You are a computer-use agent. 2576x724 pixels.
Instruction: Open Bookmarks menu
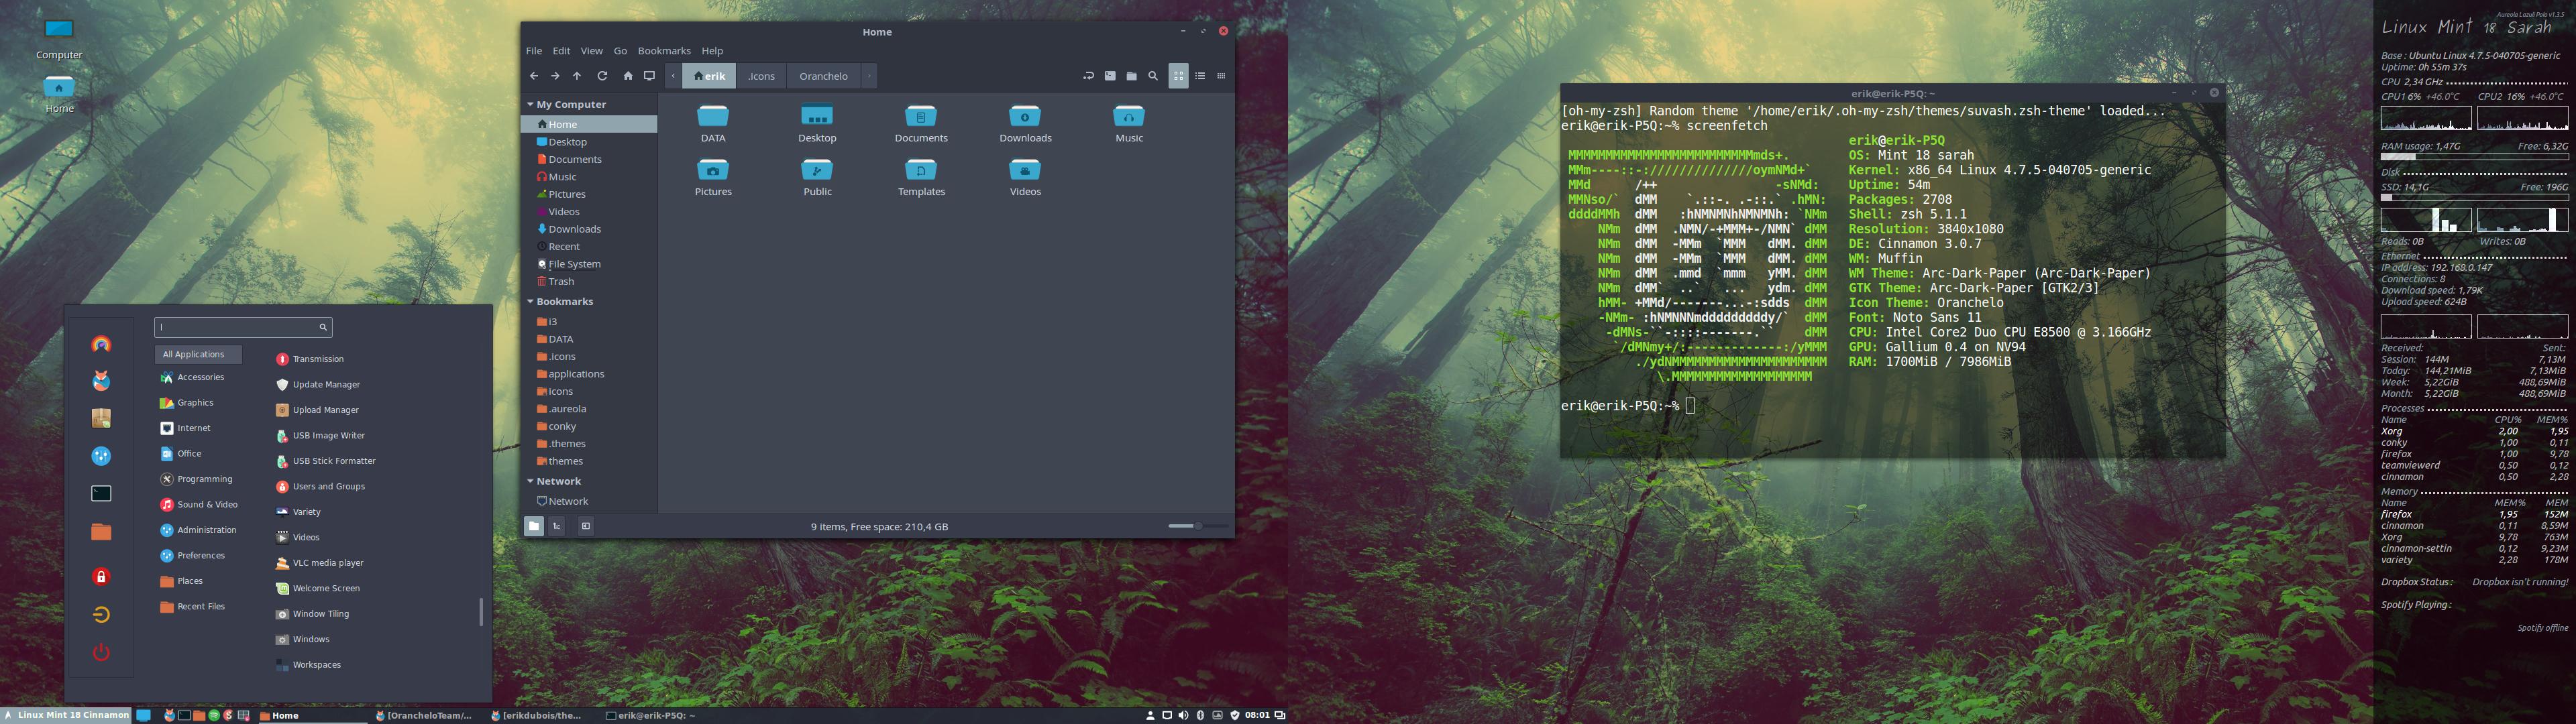[x=664, y=51]
